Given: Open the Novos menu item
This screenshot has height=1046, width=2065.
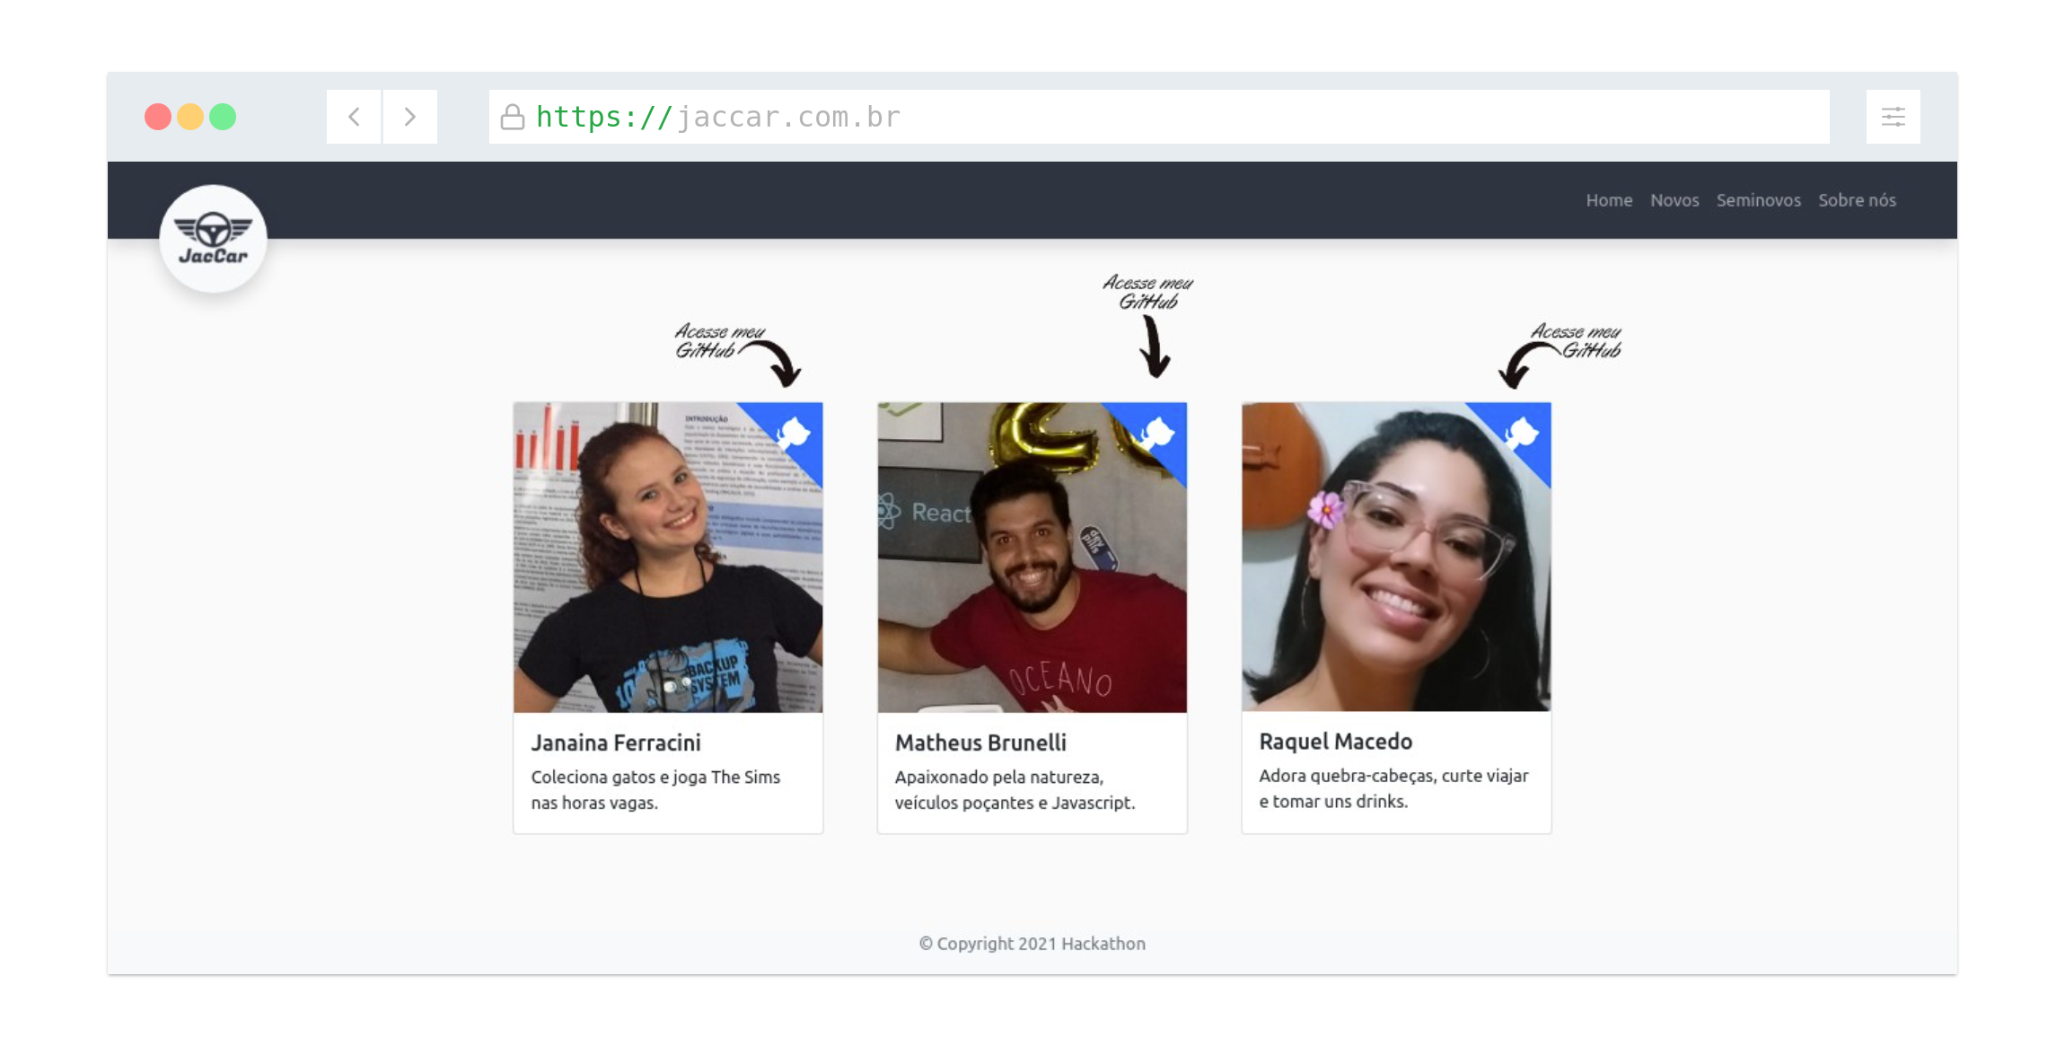Looking at the screenshot, I should 1674,200.
